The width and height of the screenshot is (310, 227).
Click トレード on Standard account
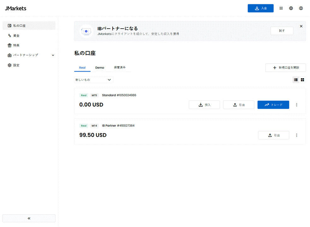[x=273, y=105]
